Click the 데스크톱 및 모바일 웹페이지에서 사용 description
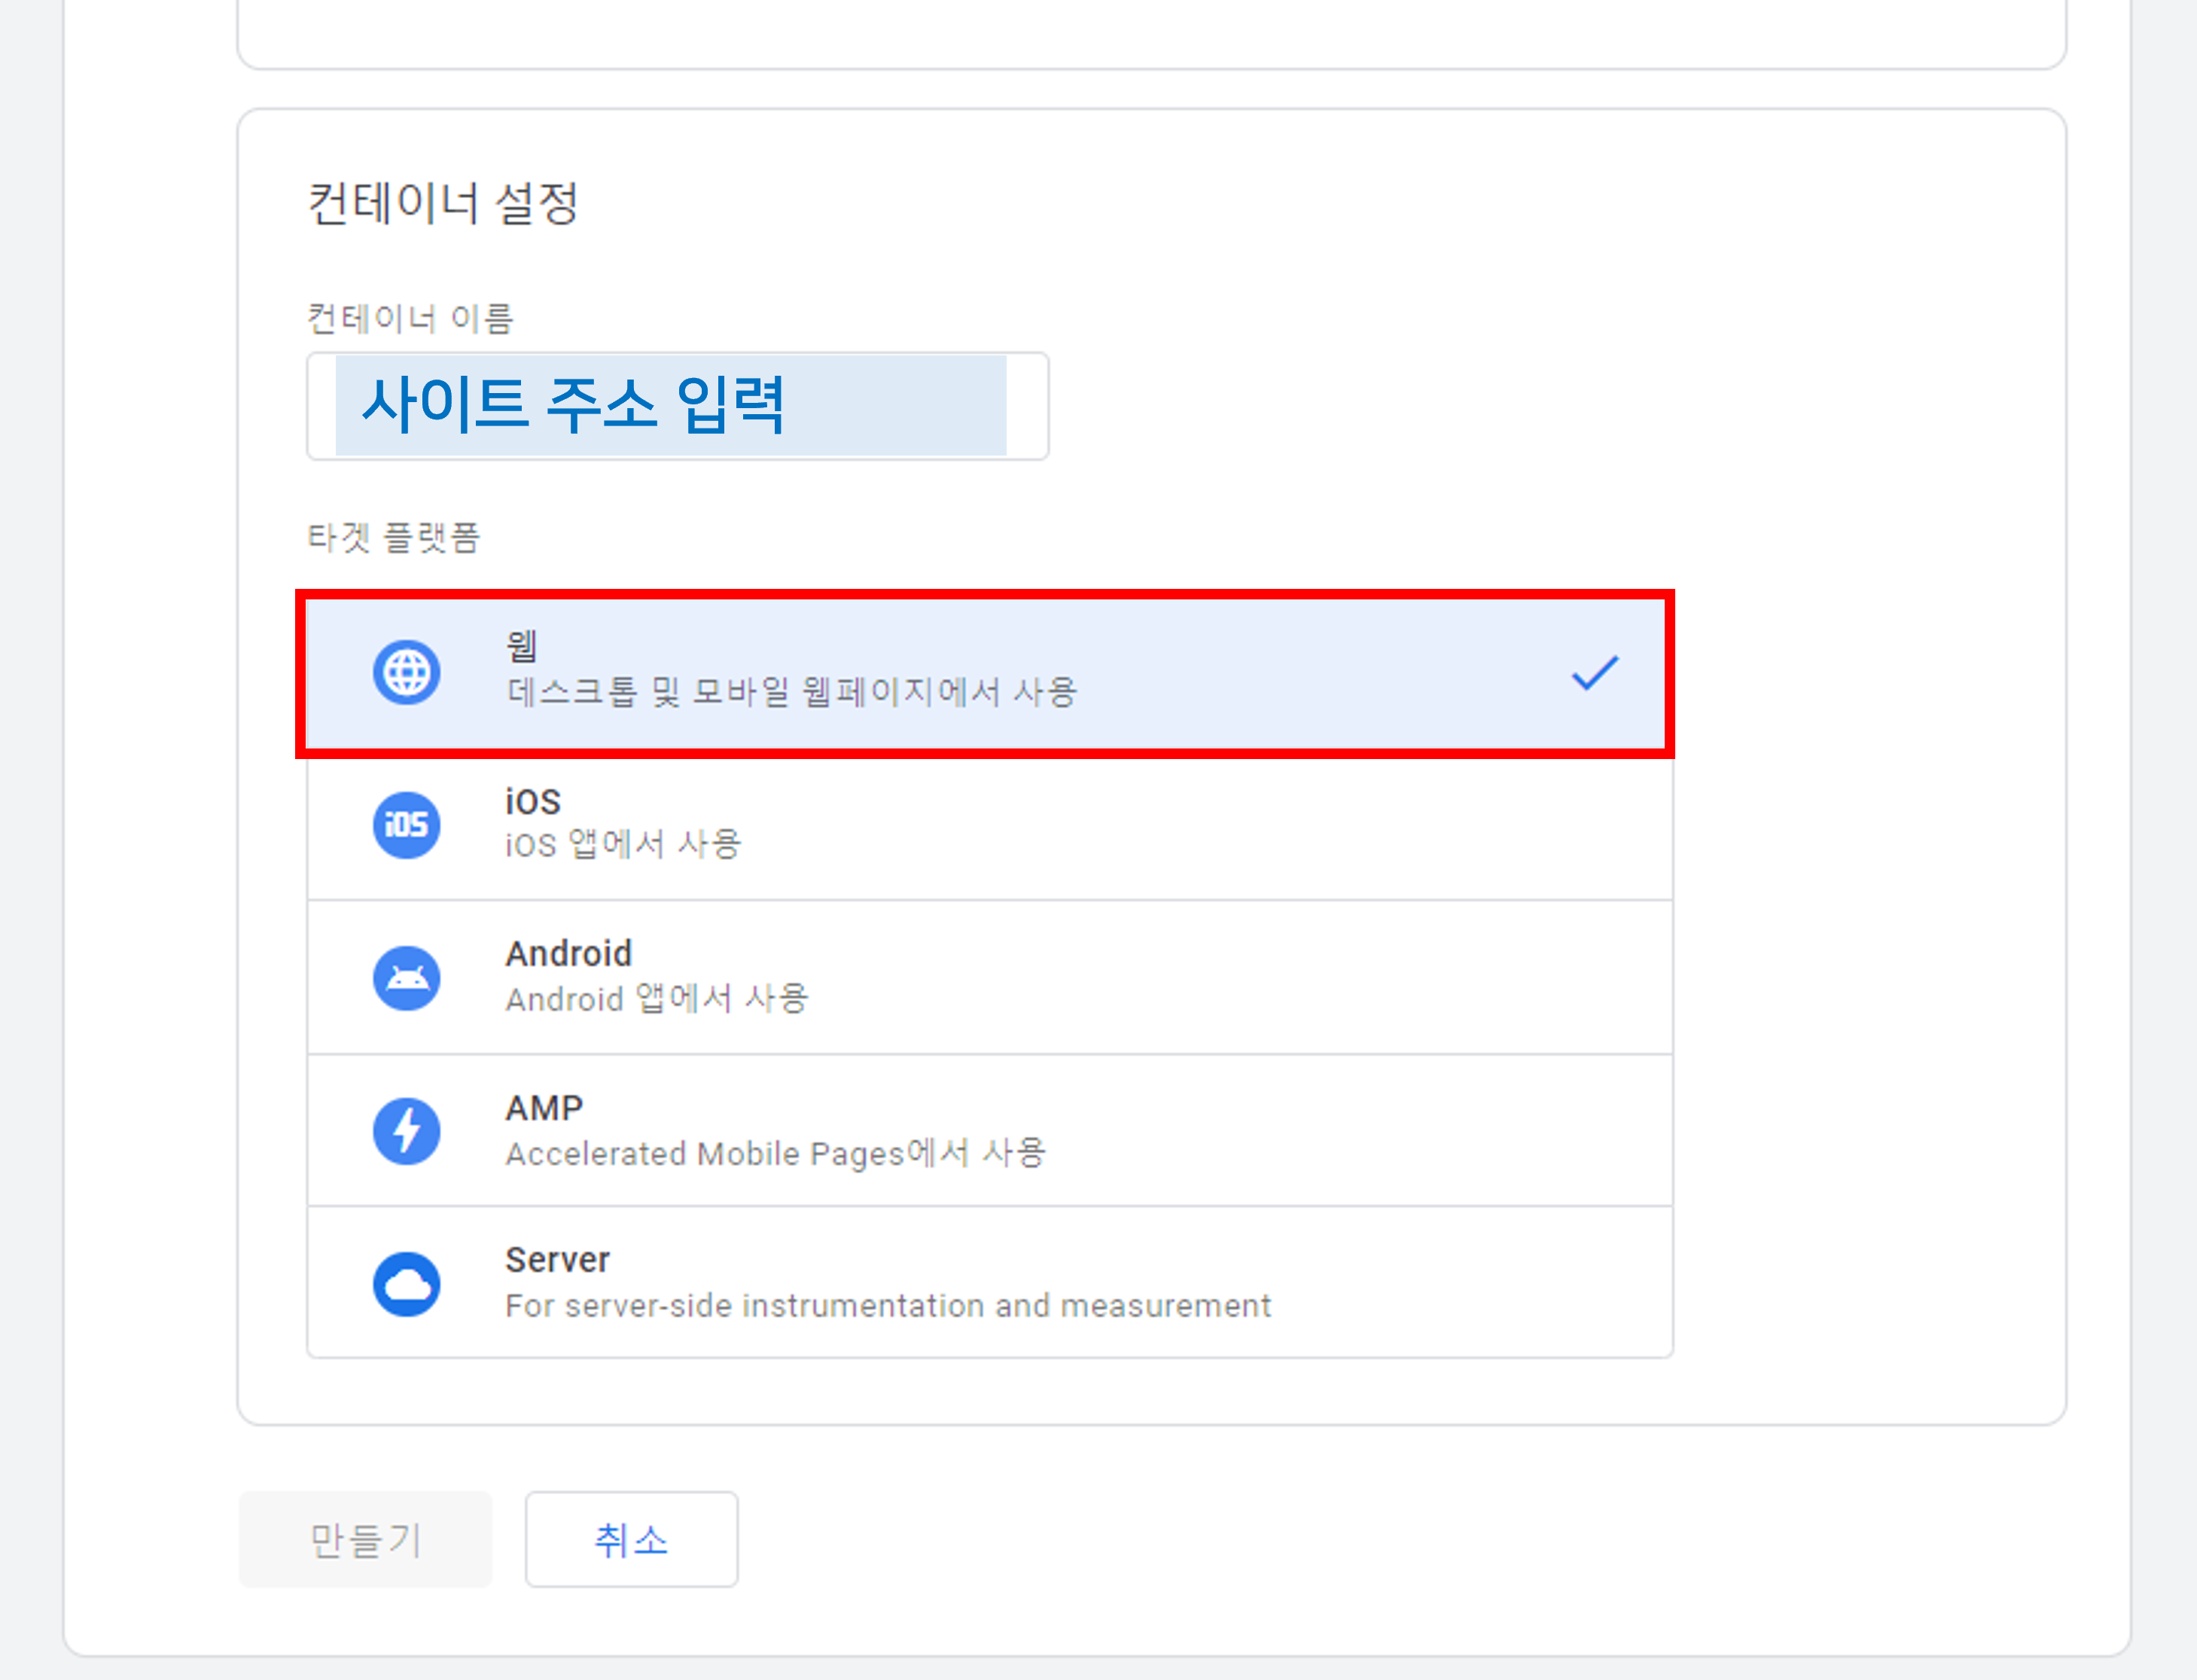The width and height of the screenshot is (2197, 1680). coord(792,692)
